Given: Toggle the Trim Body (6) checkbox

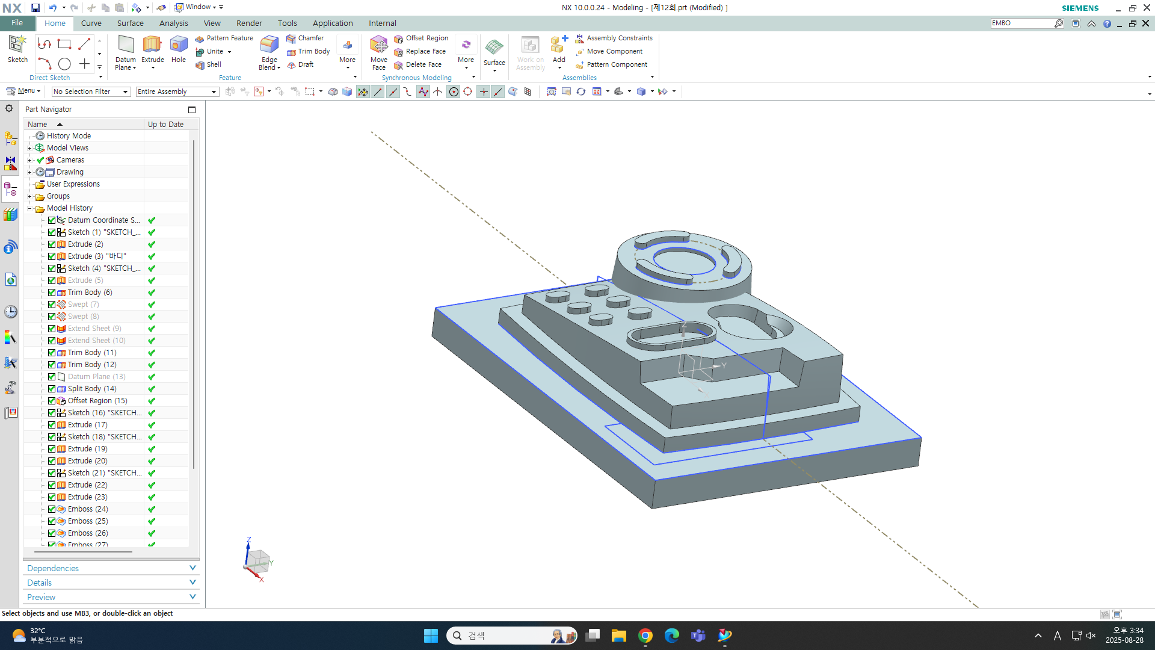Looking at the screenshot, I should tap(52, 292).
